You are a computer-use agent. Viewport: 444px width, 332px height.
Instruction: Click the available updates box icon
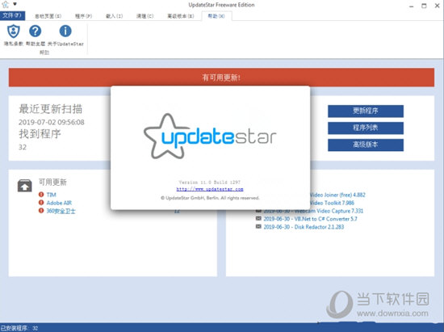point(25,186)
